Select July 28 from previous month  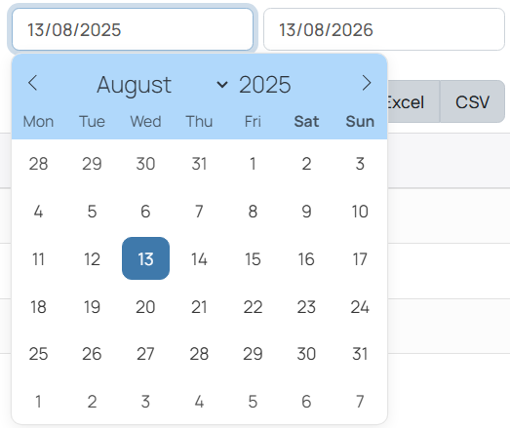[x=38, y=163]
